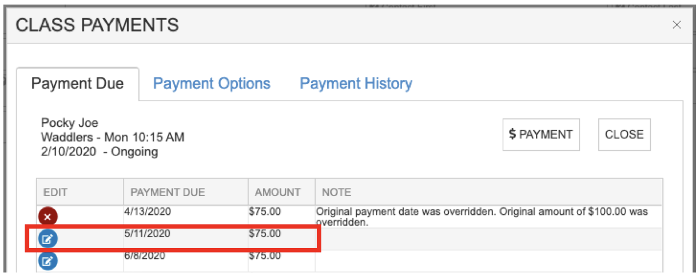Click the overridden payment note text
Image resolution: width=700 pixels, height=280 pixels.
(x=481, y=216)
